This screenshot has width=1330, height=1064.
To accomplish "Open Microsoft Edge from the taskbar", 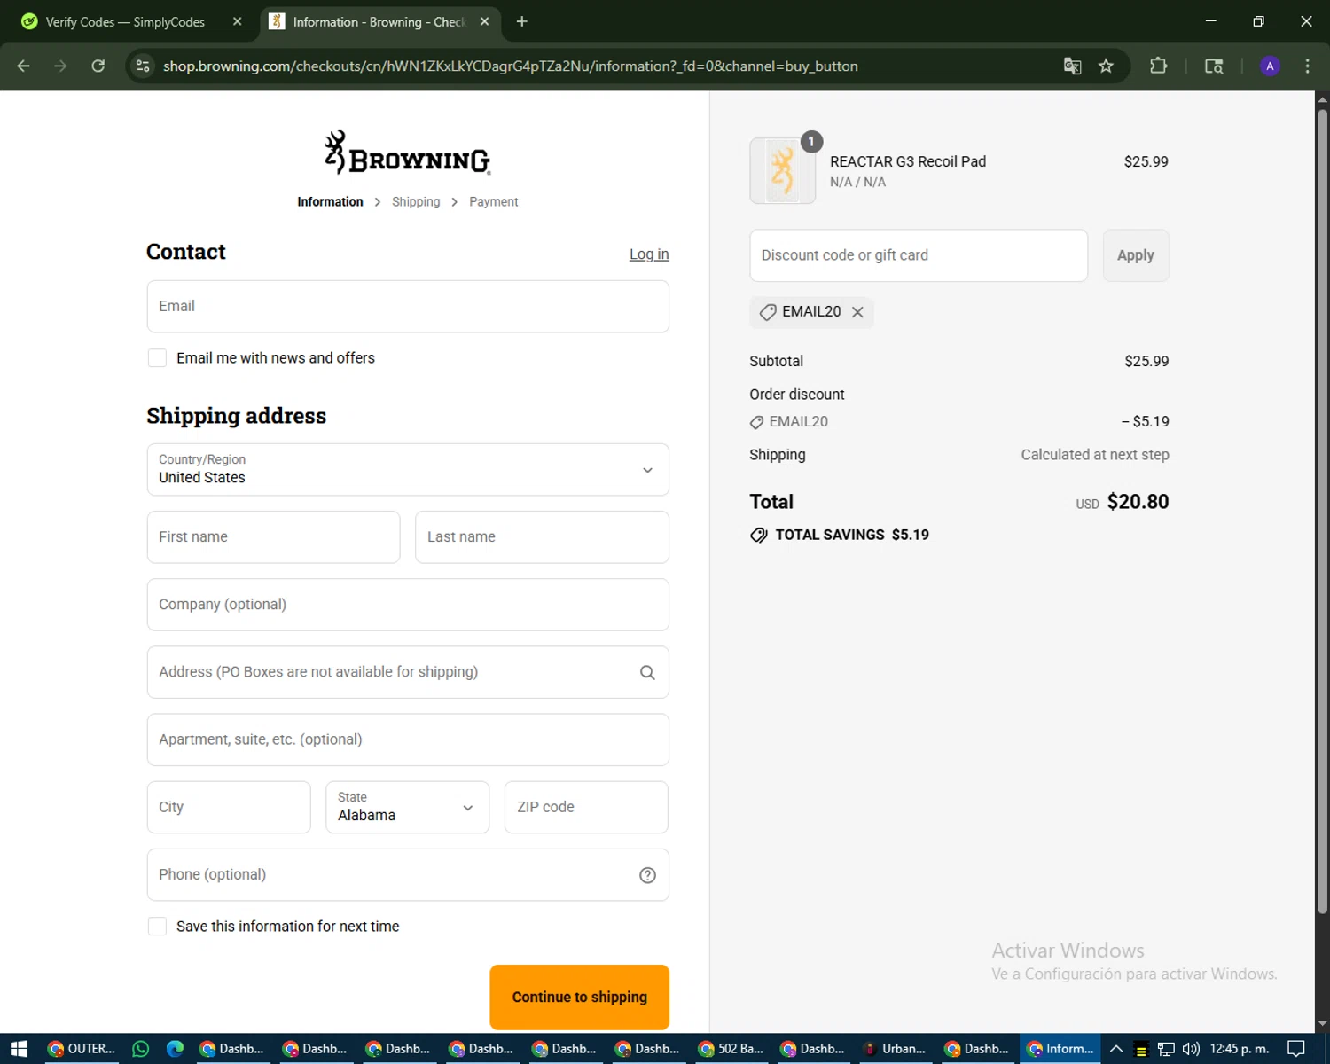I will (175, 1049).
